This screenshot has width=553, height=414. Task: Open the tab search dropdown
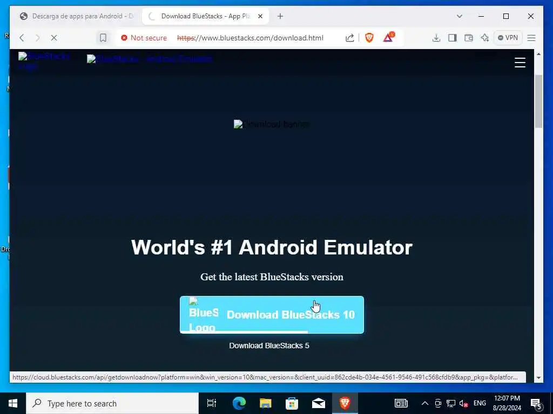[x=459, y=16]
